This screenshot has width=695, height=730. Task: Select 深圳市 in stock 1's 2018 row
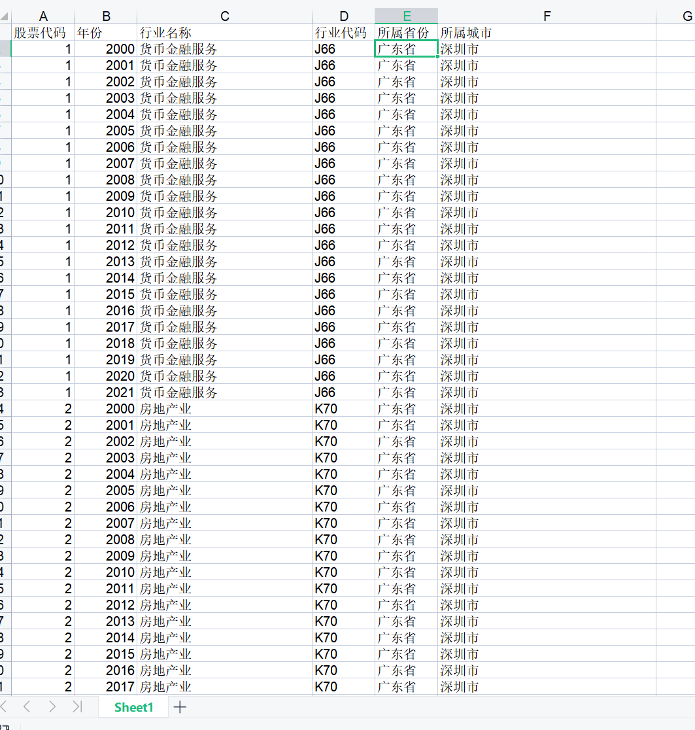pos(547,343)
